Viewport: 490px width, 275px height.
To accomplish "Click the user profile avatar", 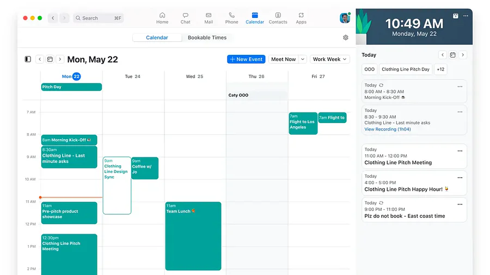I will (x=345, y=18).
